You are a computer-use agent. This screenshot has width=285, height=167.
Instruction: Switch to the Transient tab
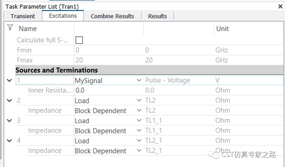pyautogui.click(x=23, y=16)
